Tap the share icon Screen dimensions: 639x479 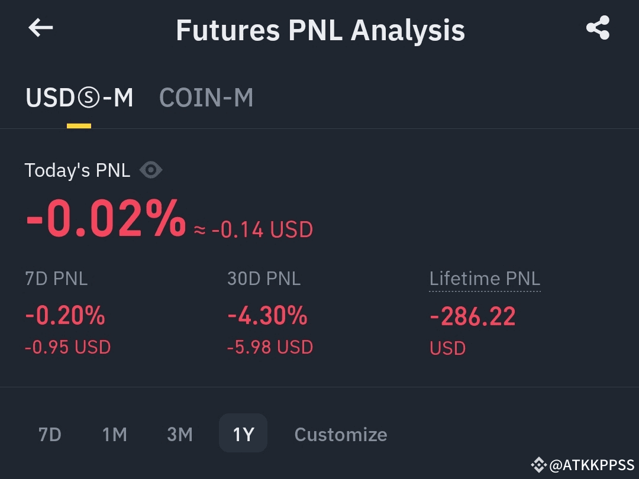[598, 28]
